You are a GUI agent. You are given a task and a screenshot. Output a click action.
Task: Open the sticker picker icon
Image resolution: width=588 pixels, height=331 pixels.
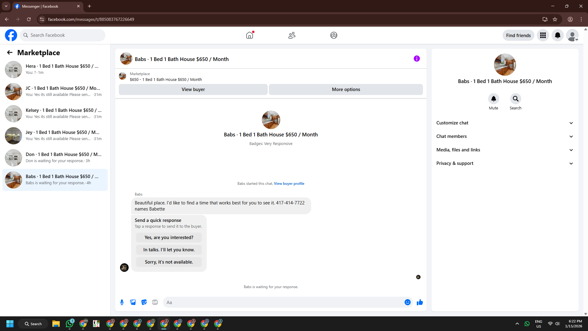[144, 302]
